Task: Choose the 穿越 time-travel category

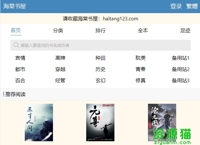Action: (x=61, y=69)
